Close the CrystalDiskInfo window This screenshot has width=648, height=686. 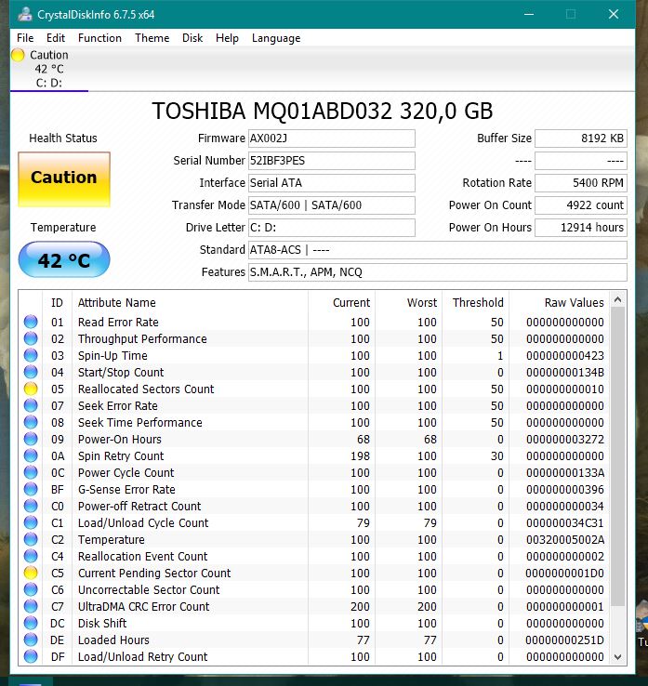click(x=614, y=14)
